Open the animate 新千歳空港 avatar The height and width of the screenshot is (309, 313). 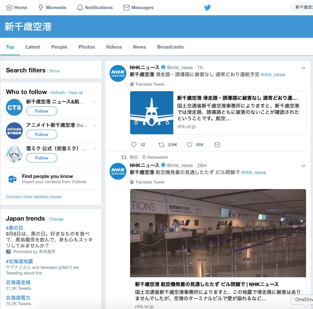point(14,131)
